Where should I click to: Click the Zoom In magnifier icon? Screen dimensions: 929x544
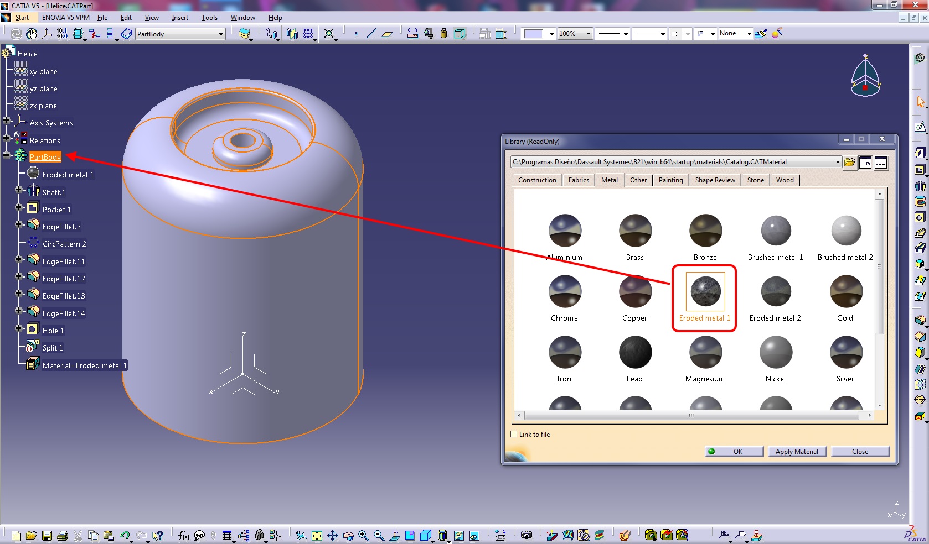[x=363, y=535]
